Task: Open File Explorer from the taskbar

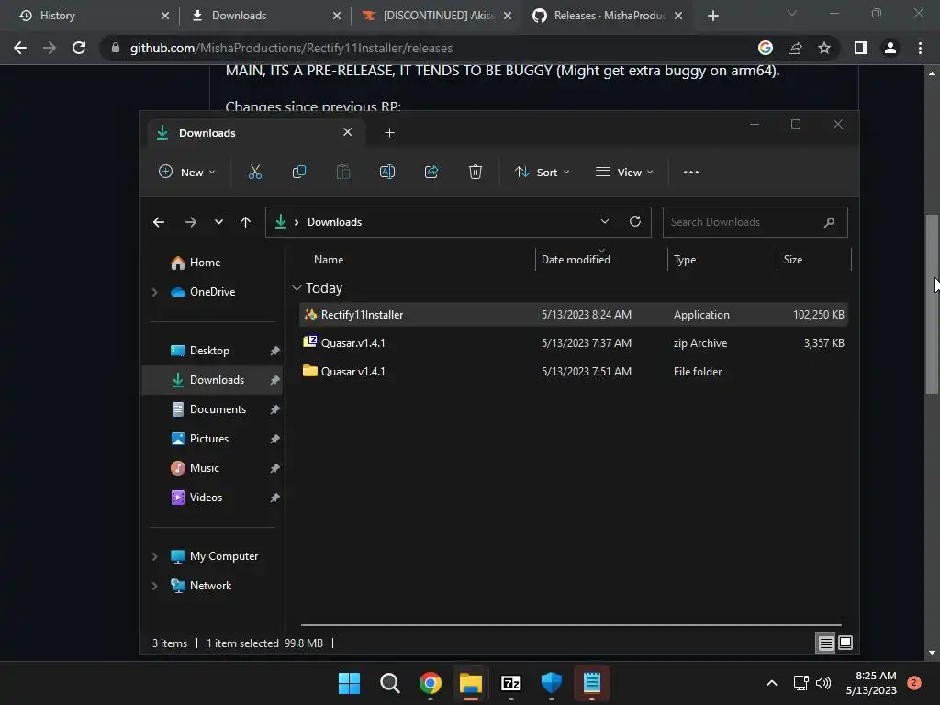Action: click(x=471, y=683)
